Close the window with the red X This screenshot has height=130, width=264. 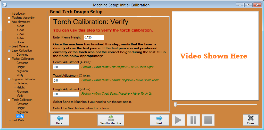click(258, 5)
